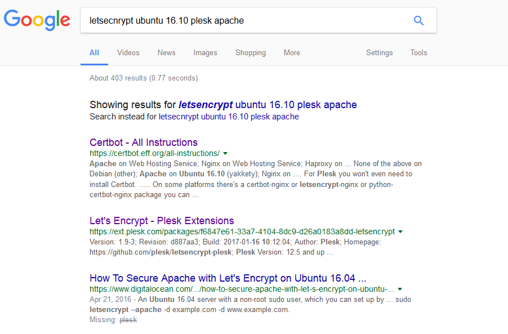Switch to the News tab
The height and width of the screenshot is (334, 508).
click(x=167, y=52)
